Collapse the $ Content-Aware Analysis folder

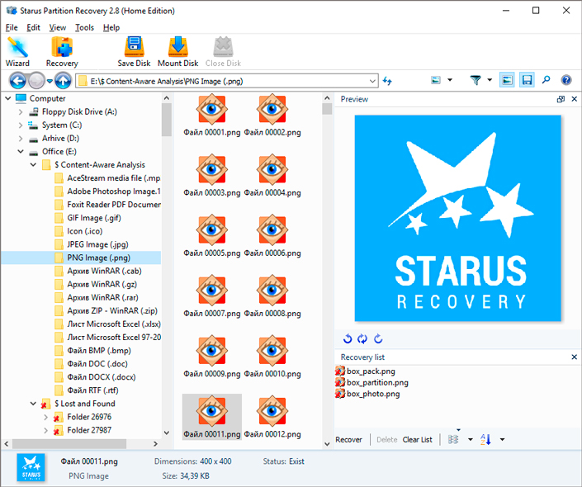(x=33, y=165)
